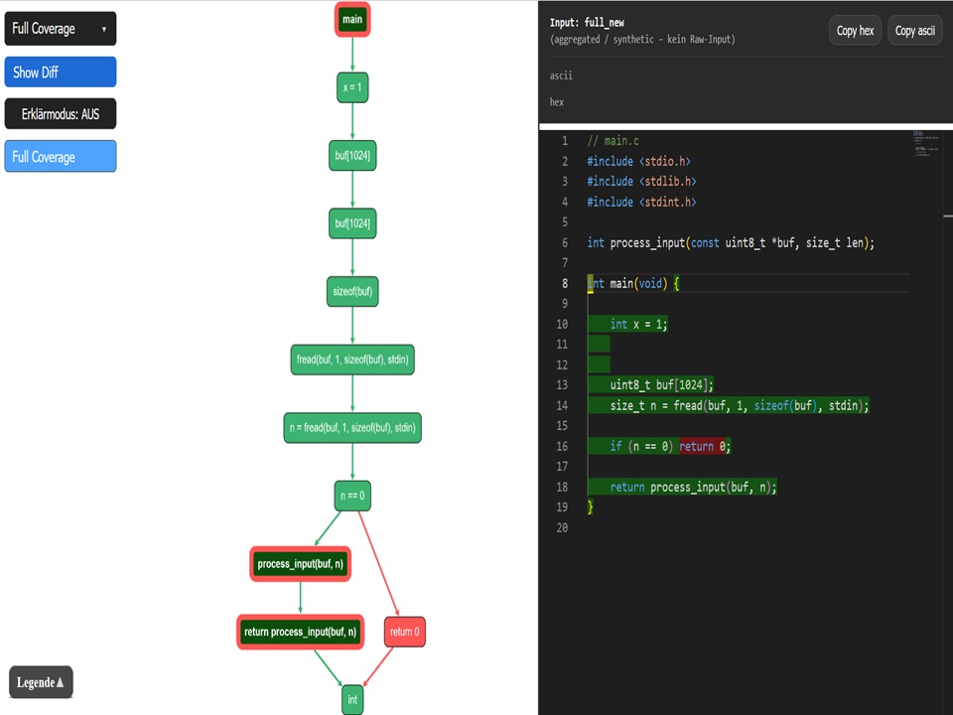The height and width of the screenshot is (715, 953).
Task: Click the '// main.c' comment line
Action: pyautogui.click(x=613, y=141)
